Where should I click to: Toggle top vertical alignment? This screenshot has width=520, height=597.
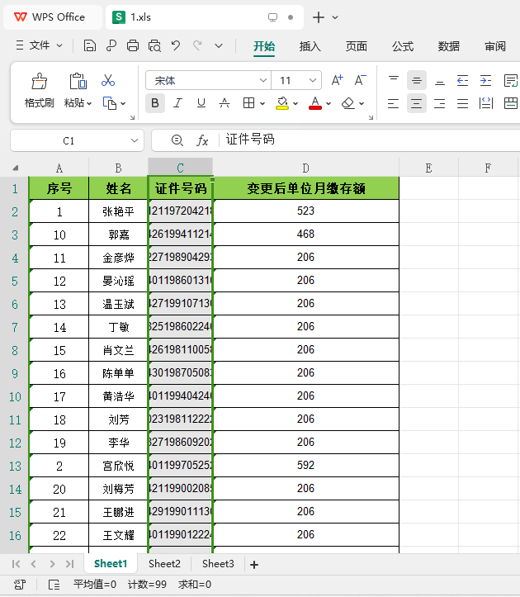tap(393, 80)
